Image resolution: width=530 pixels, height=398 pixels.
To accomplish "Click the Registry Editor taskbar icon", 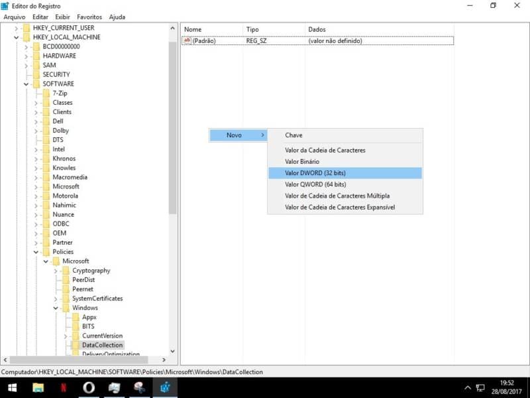I will [x=165, y=387].
